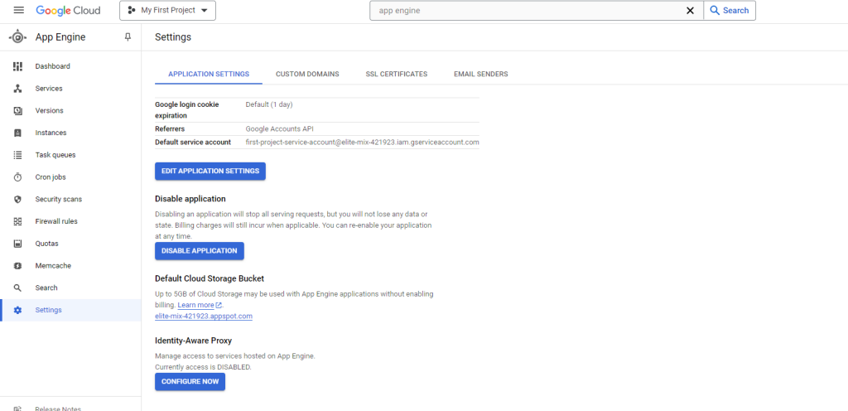Screen dimensions: 848x411
Task: Click the Task queues list icon
Action: (x=17, y=155)
